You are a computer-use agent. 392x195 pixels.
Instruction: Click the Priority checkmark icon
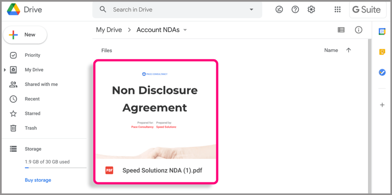[13, 55]
